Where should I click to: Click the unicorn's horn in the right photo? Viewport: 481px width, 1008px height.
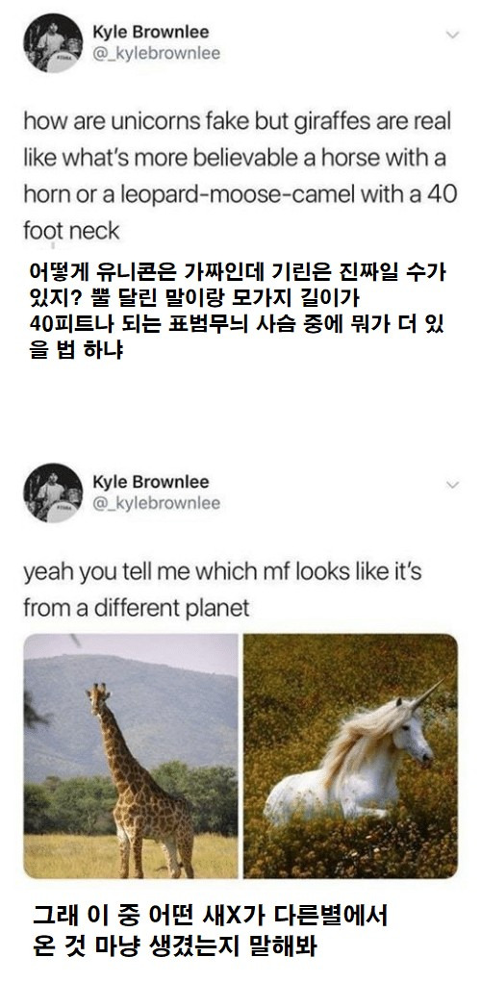[427, 694]
